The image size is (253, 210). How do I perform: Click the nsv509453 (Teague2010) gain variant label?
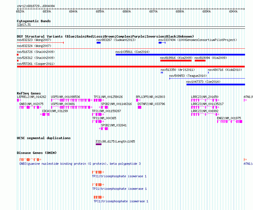[x=188, y=76]
